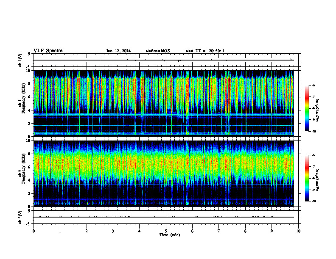Click the "-6" label on ch.1 colorbar
Screen dimensions: 336x259
313,85
